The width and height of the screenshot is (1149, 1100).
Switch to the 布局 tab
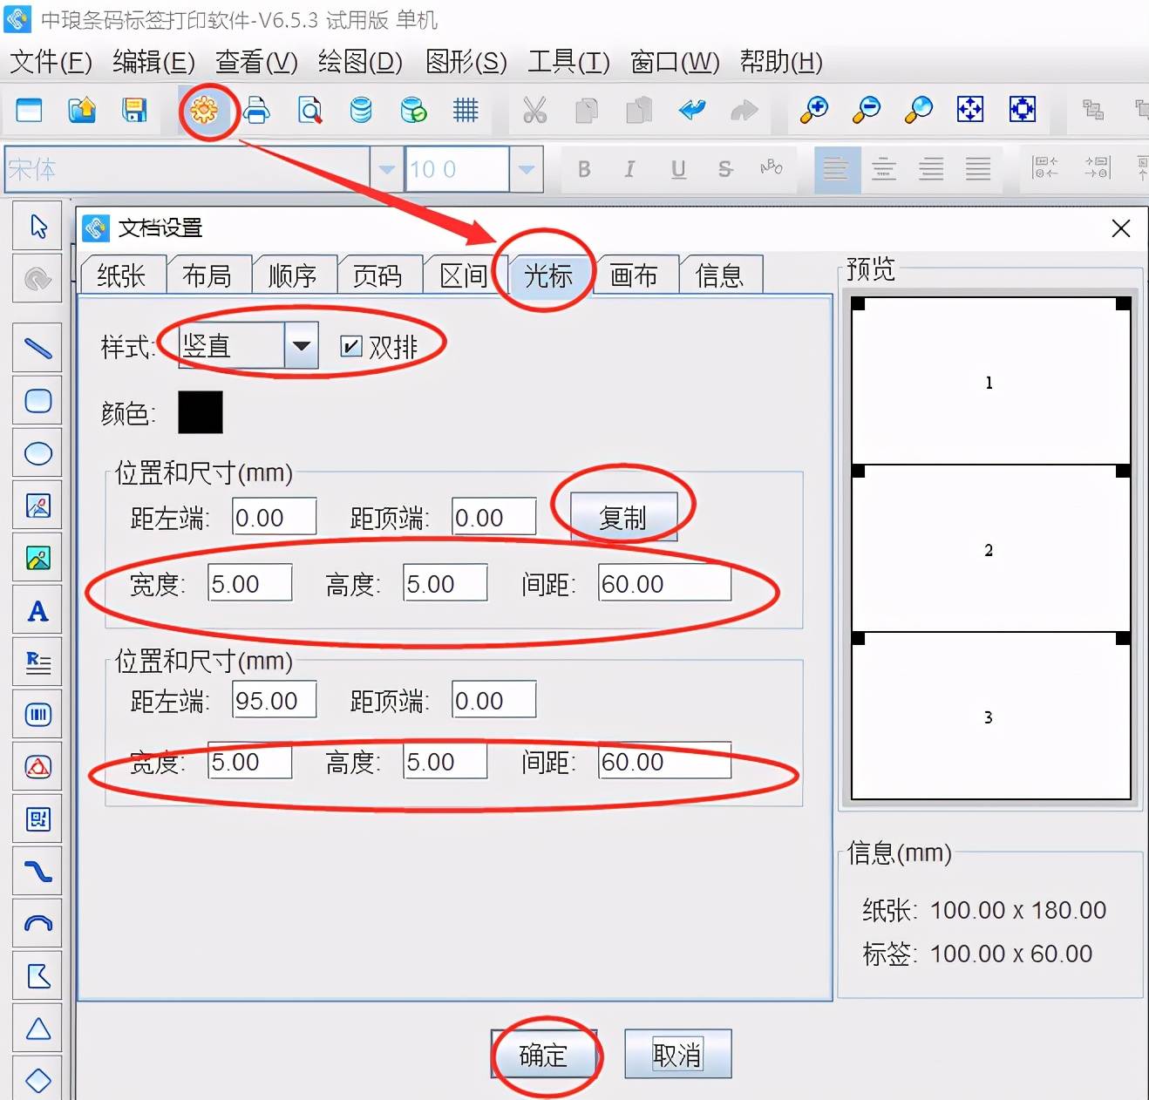(x=207, y=275)
